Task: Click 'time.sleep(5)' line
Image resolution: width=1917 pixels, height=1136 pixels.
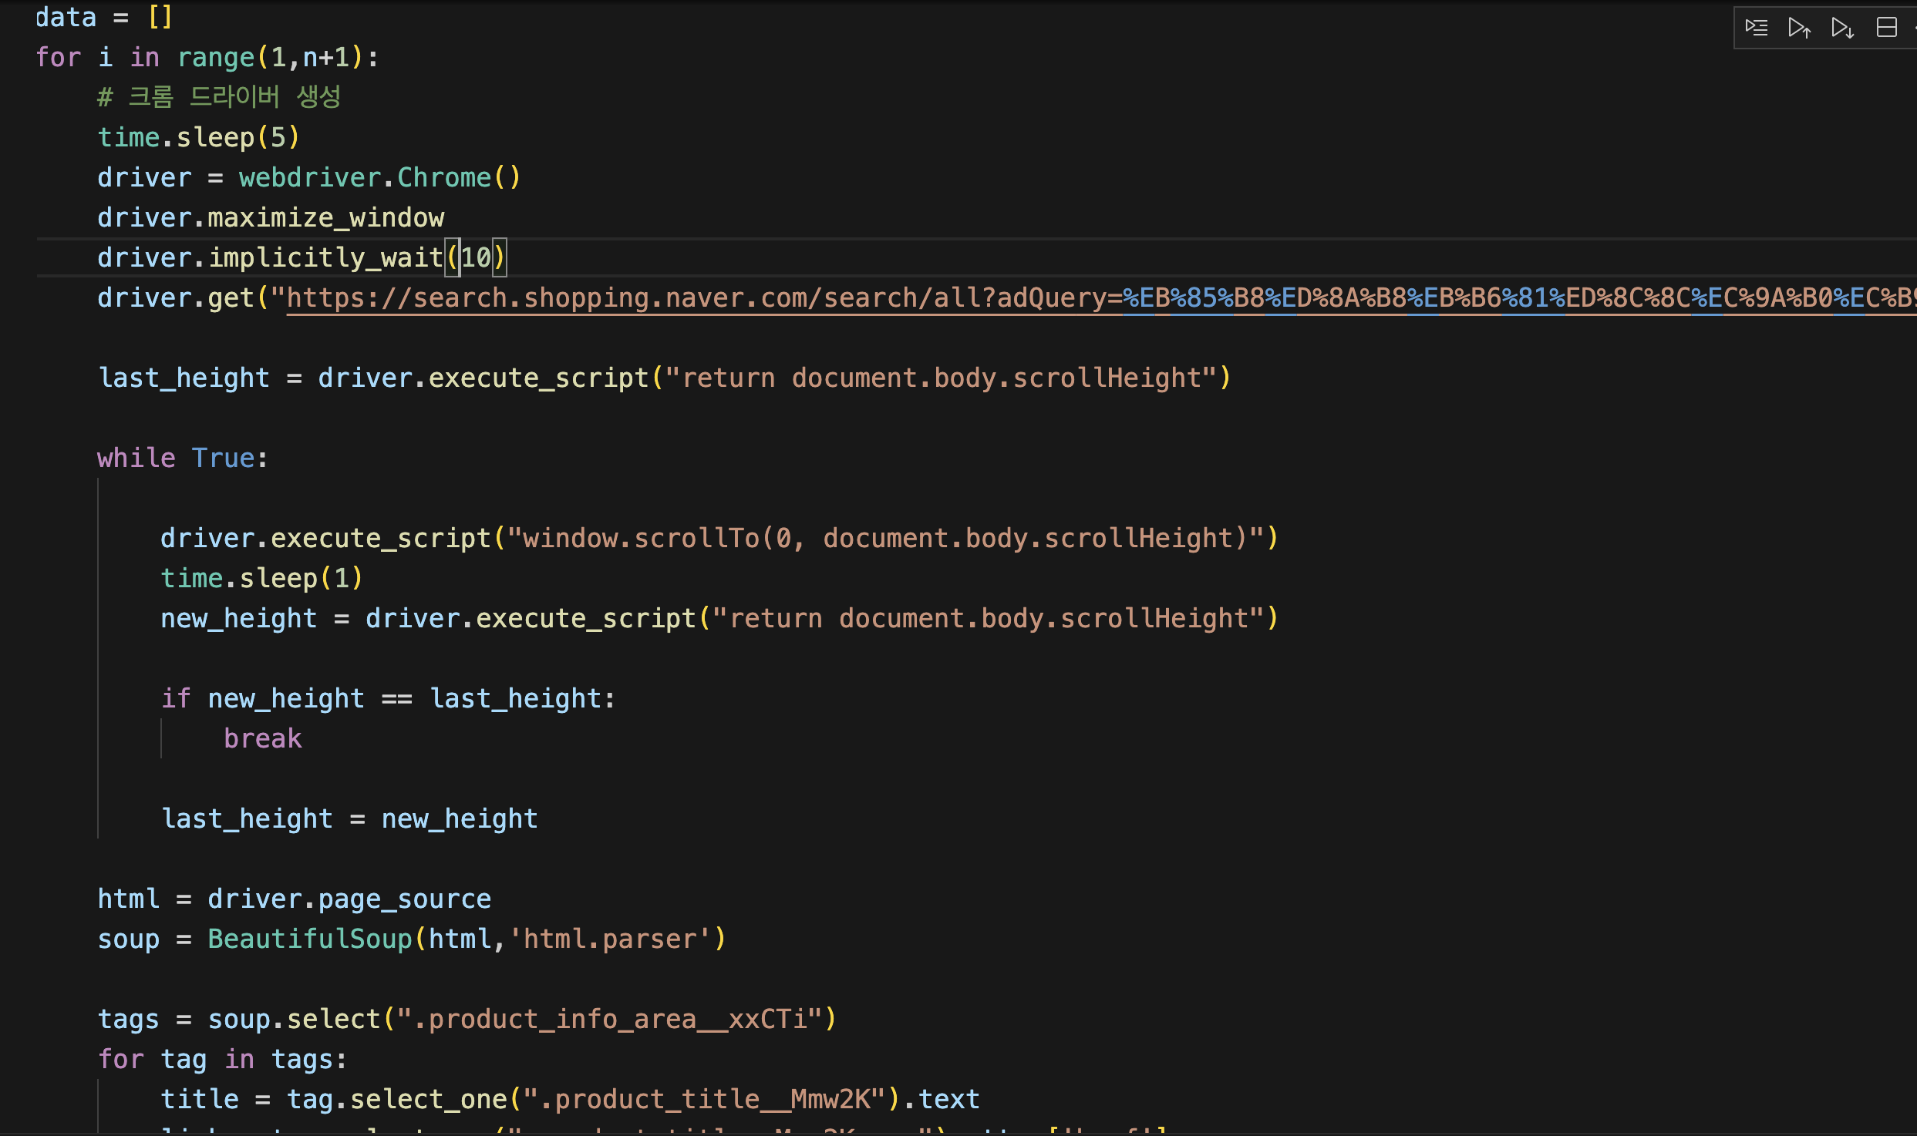Action: click(x=198, y=138)
